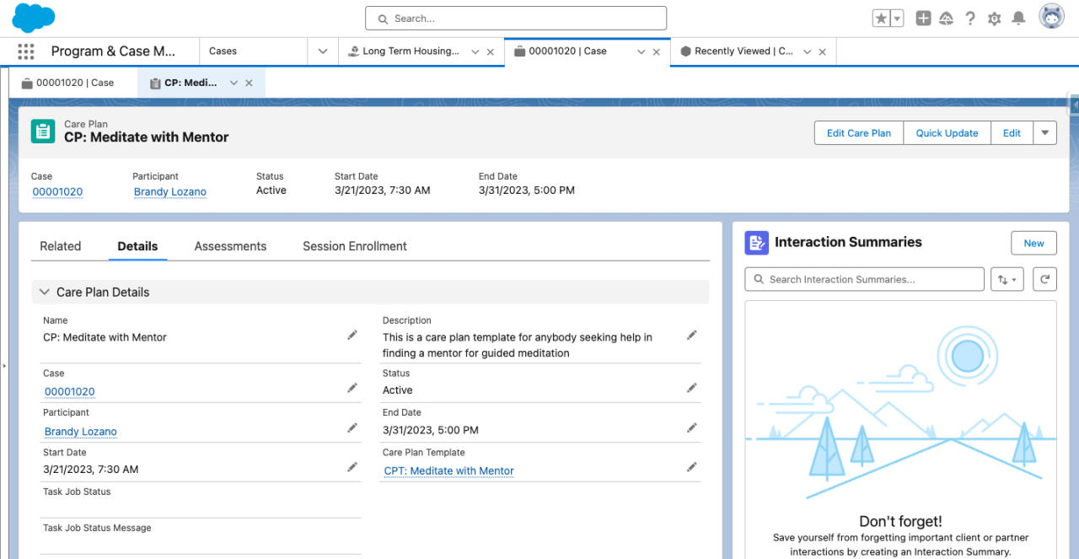Screen dimensions: 1079x559
Task: Open the Long Term Housing tab menu chevron
Action: tap(475, 52)
